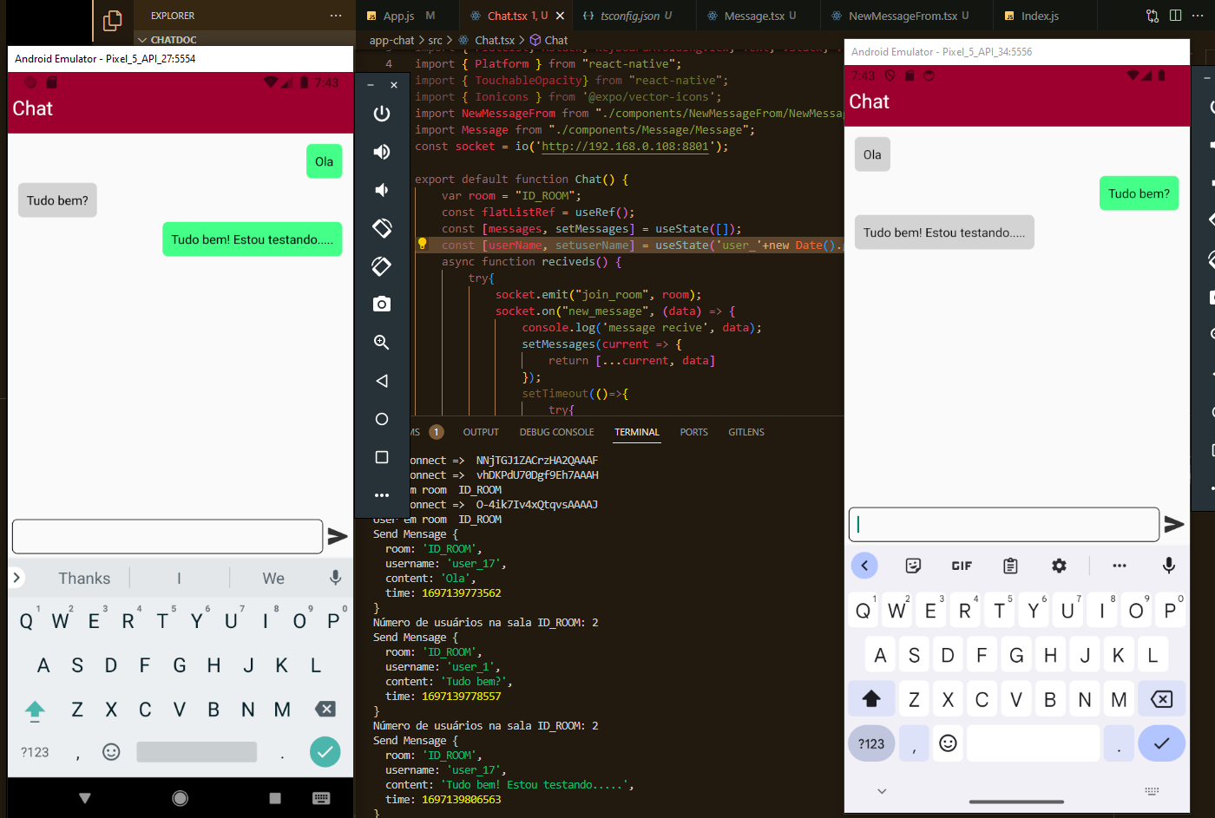Click emulator toolbar home circle
This screenshot has width=1215, height=818.
382,419
